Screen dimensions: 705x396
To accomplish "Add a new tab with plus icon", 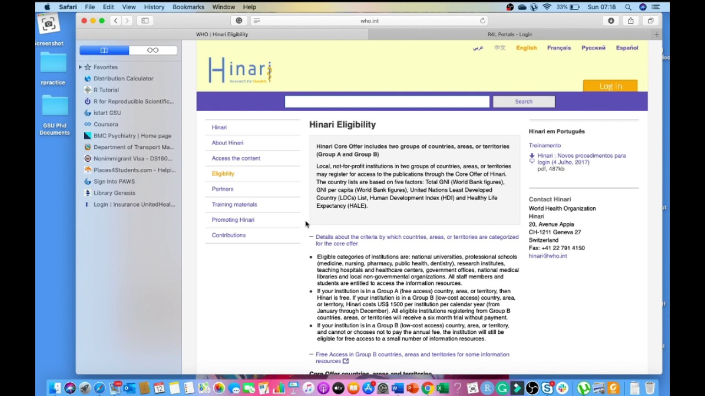I will pos(657,34).
